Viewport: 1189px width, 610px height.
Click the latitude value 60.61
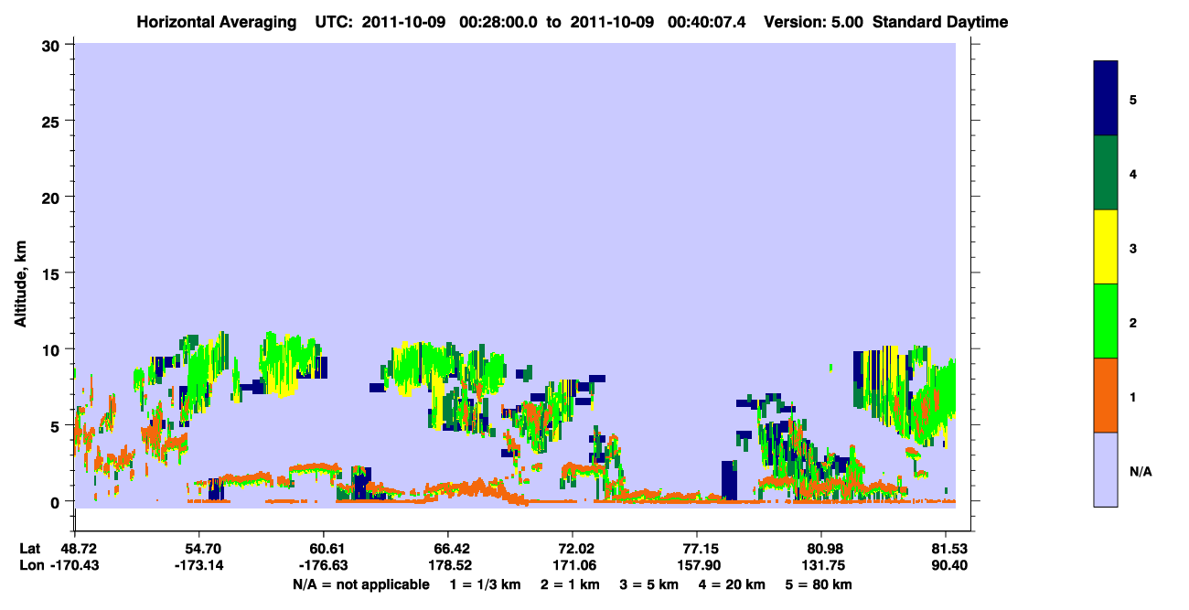[x=323, y=549]
